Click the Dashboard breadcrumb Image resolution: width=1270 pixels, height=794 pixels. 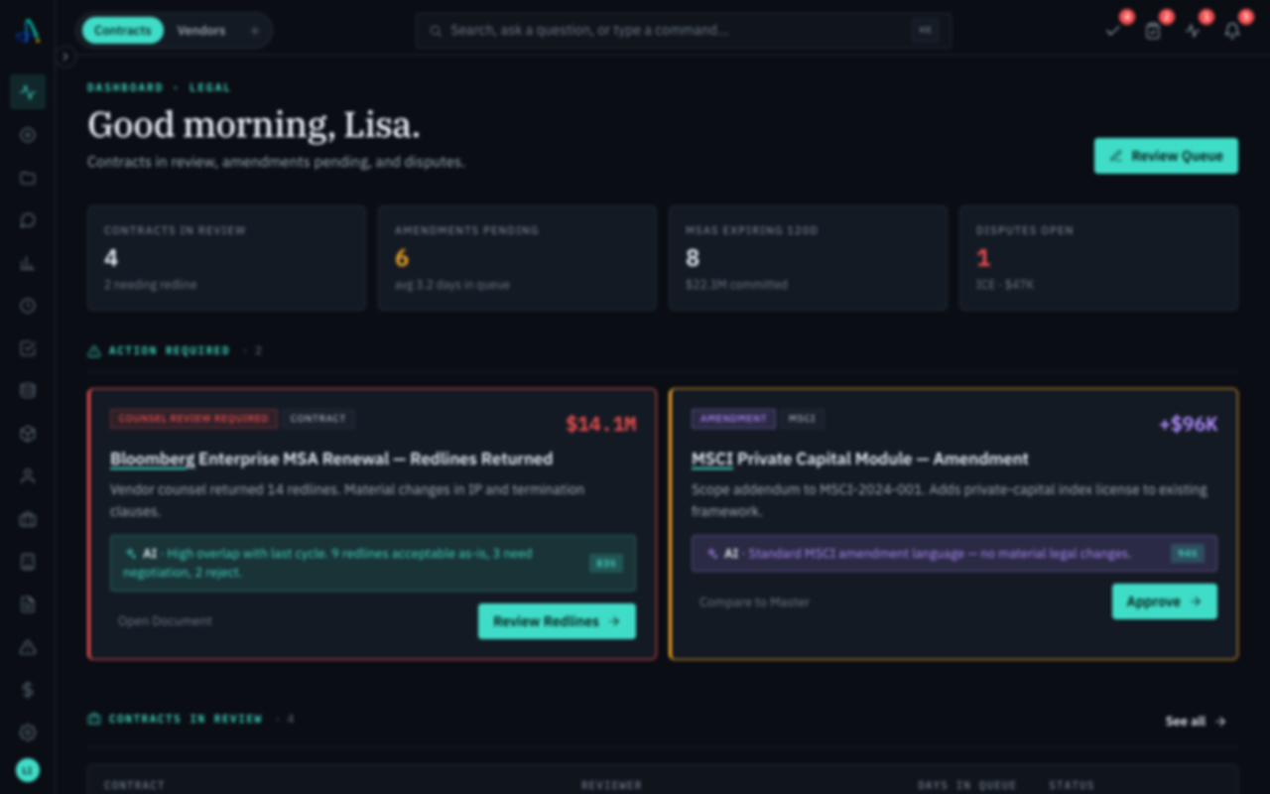(x=125, y=87)
